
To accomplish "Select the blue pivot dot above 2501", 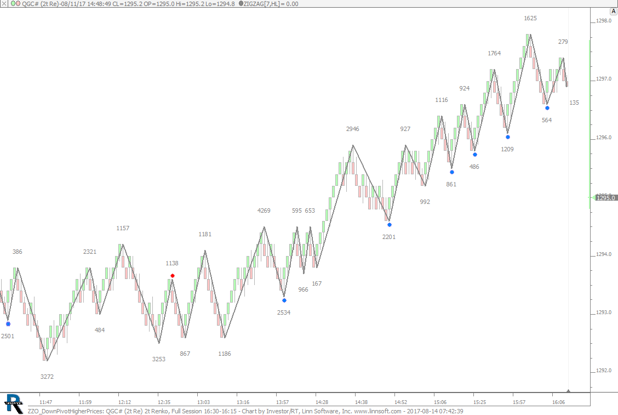I will [x=8, y=324].
